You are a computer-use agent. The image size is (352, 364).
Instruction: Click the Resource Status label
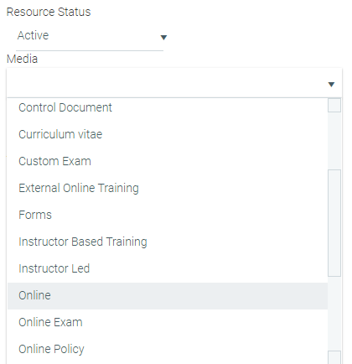[49, 12]
